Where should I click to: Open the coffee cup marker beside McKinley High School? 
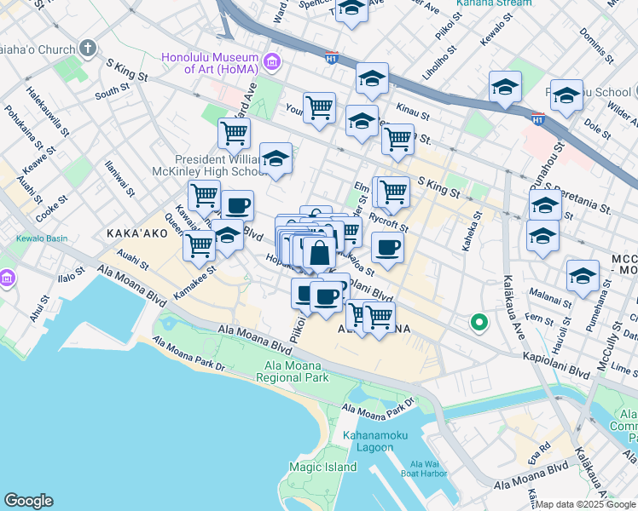[x=237, y=206]
